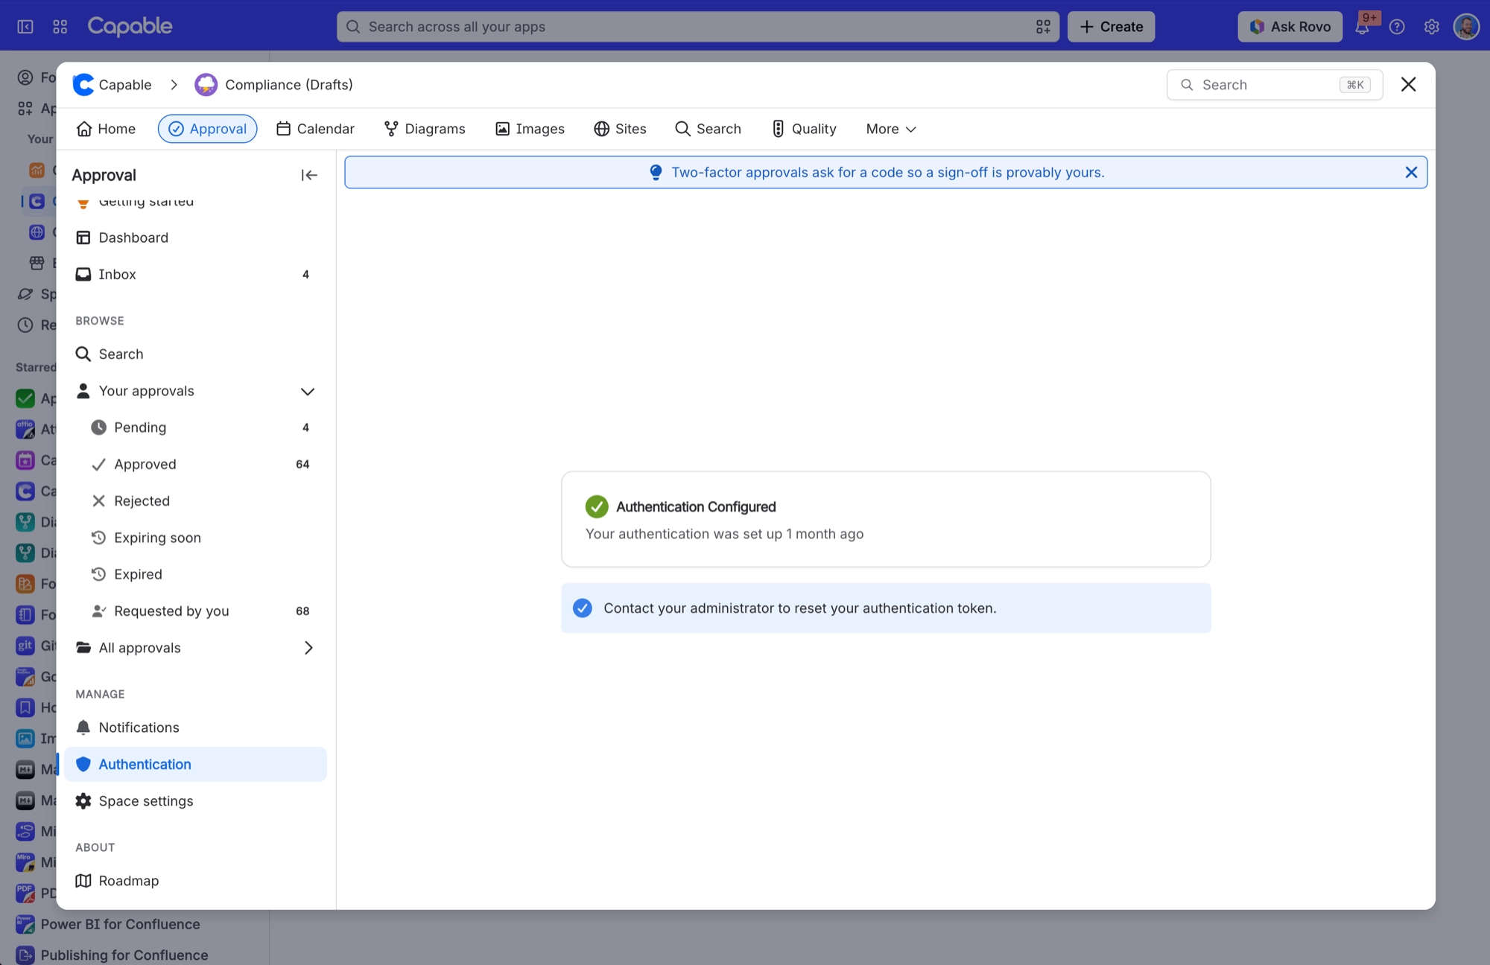Viewport: 1490px width, 965px height.
Task: Select the Approval tab
Action: 207,129
